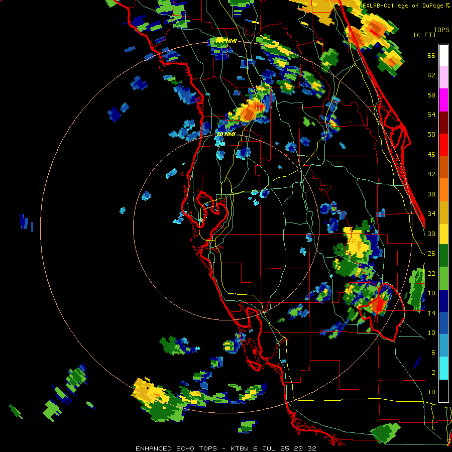The height and width of the screenshot is (452, 452).
Task: Select the 38 legend value
Action: coord(431,194)
